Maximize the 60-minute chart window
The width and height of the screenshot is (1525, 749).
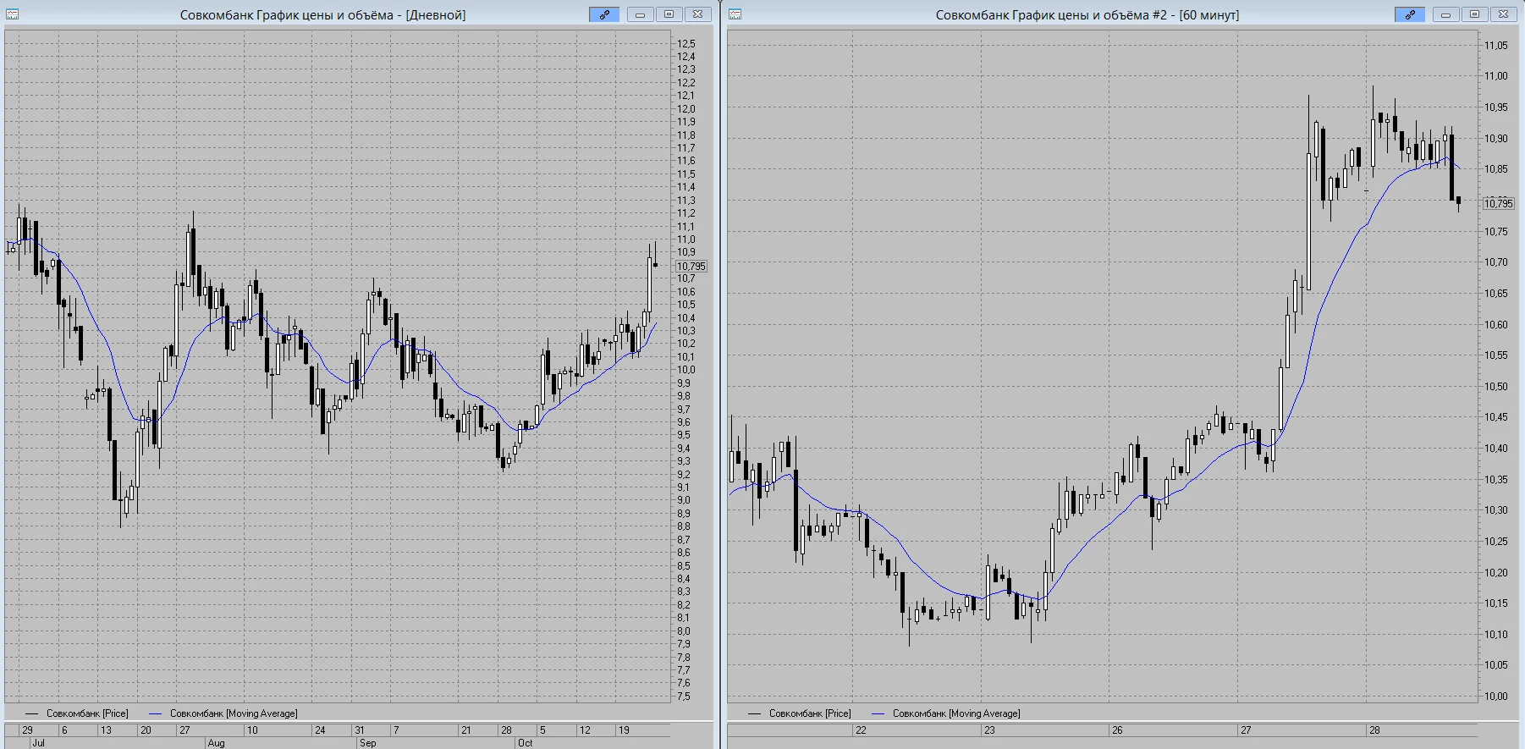(x=1474, y=14)
